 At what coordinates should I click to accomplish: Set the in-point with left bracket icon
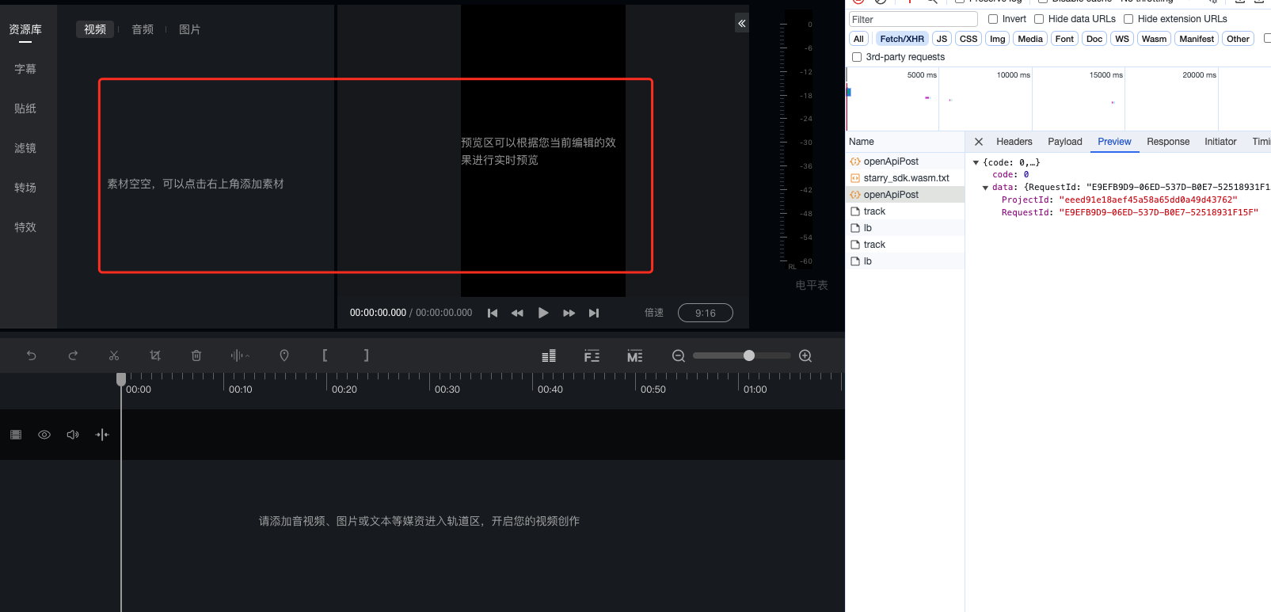pyautogui.click(x=325, y=355)
